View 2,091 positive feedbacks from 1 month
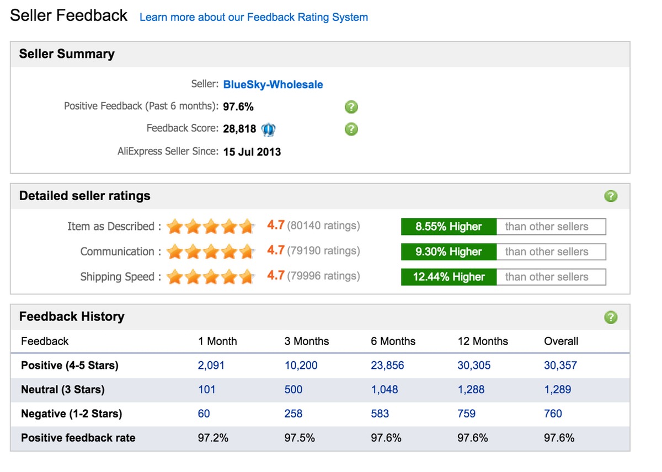Image resolution: width=662 pixels, height=472 pixels. (x=211, y=366)
